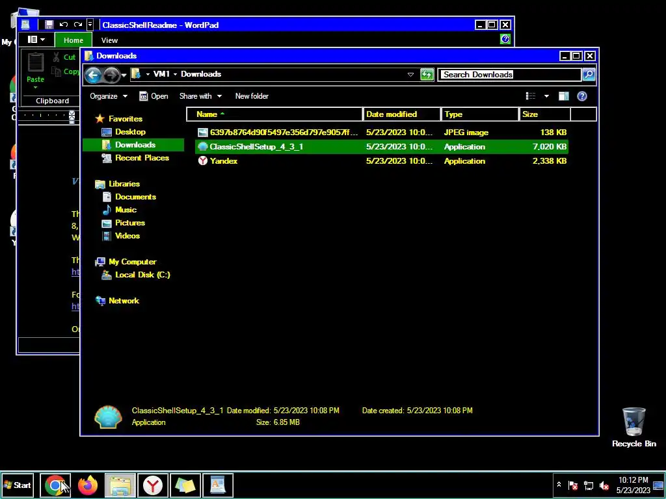Select the Yandex application file

point(382,161)
